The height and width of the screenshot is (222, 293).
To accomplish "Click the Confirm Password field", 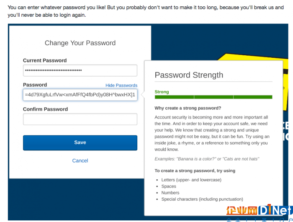I will point(80,119).
